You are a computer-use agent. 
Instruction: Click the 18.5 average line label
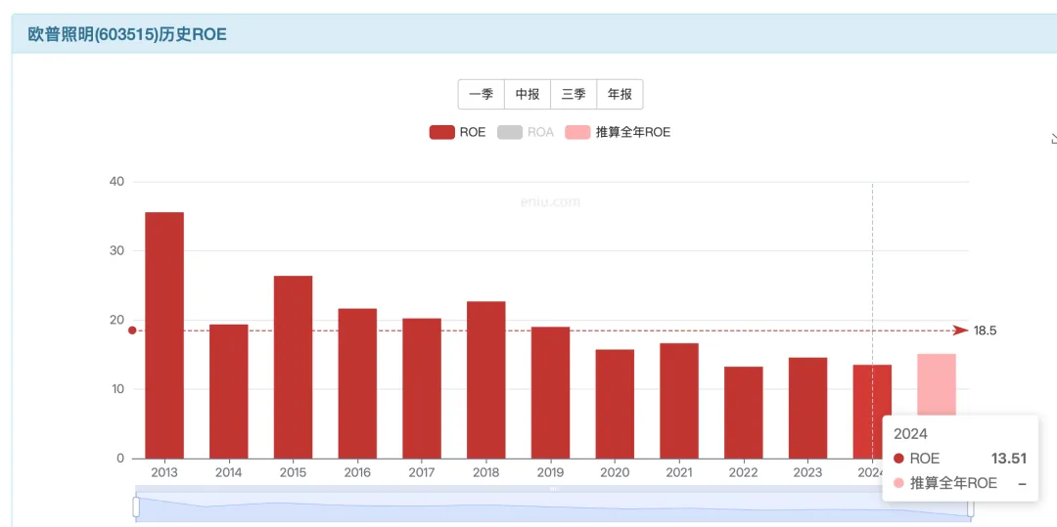coord(985,330)
